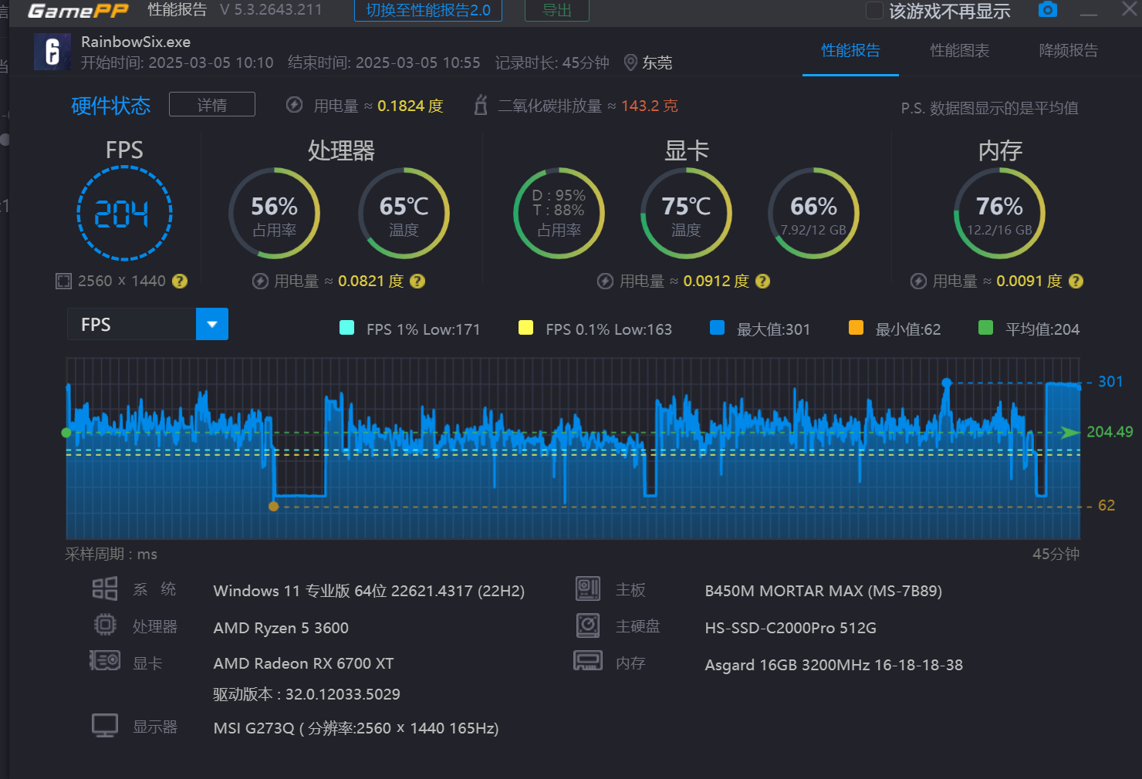Image resolution: width=1142 pixels, height=779 pixels.
Task: Click the FPS 204 dashed circle gauge
Action: tap(124, 214)
